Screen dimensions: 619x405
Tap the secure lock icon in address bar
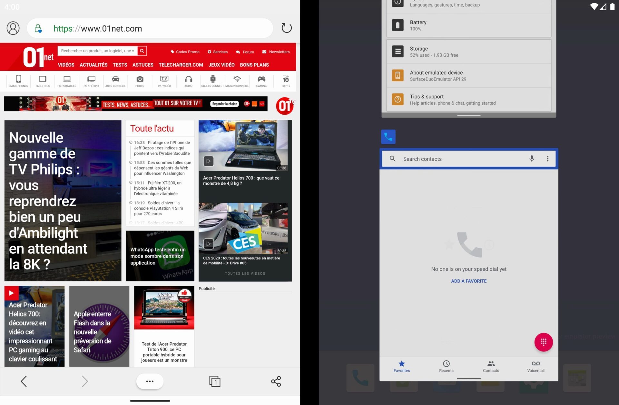38,29
